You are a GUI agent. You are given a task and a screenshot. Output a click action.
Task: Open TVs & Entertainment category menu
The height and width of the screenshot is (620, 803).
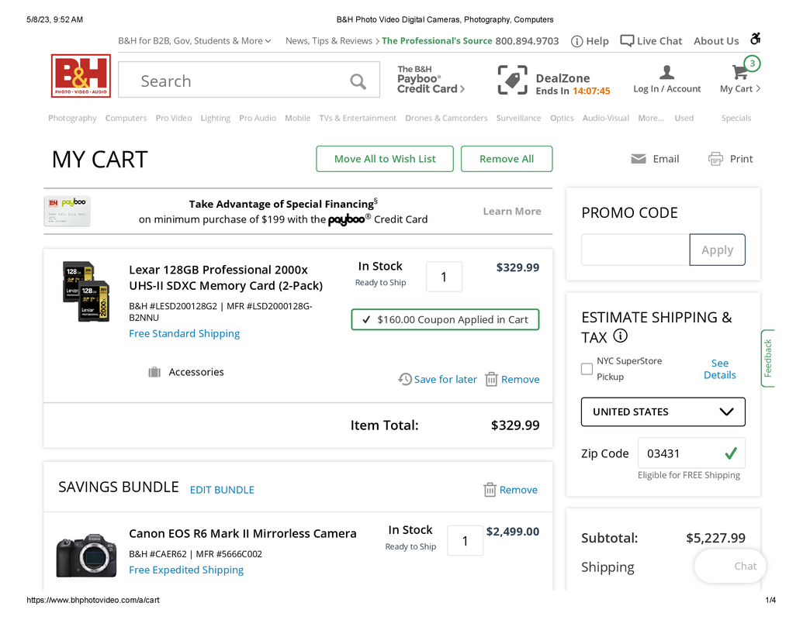click(358, 118)
